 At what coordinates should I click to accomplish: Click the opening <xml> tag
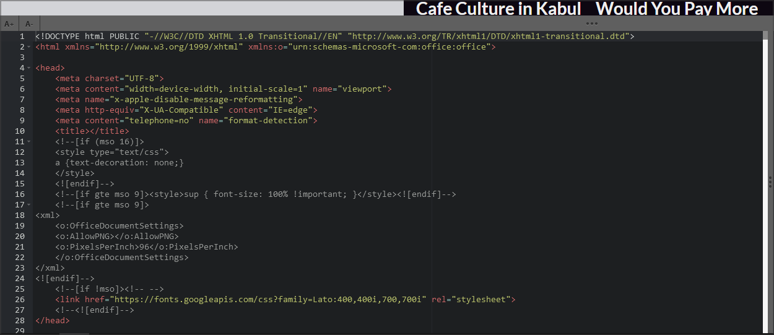click(x=48, y=215)
